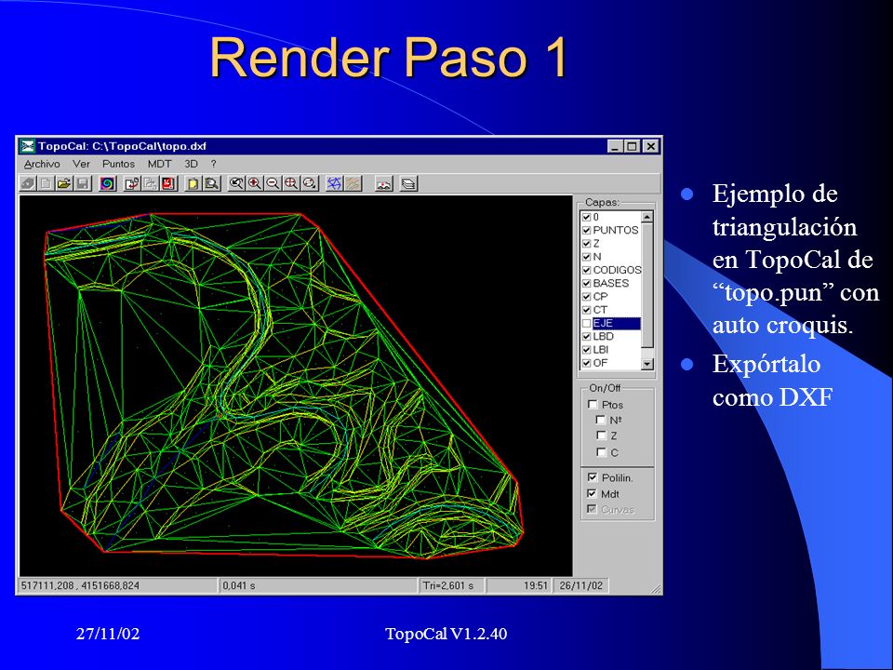This screenshot has width=893, height=670.
Task: Toggle the LBD layer checkbox
Action: point(587,337)
